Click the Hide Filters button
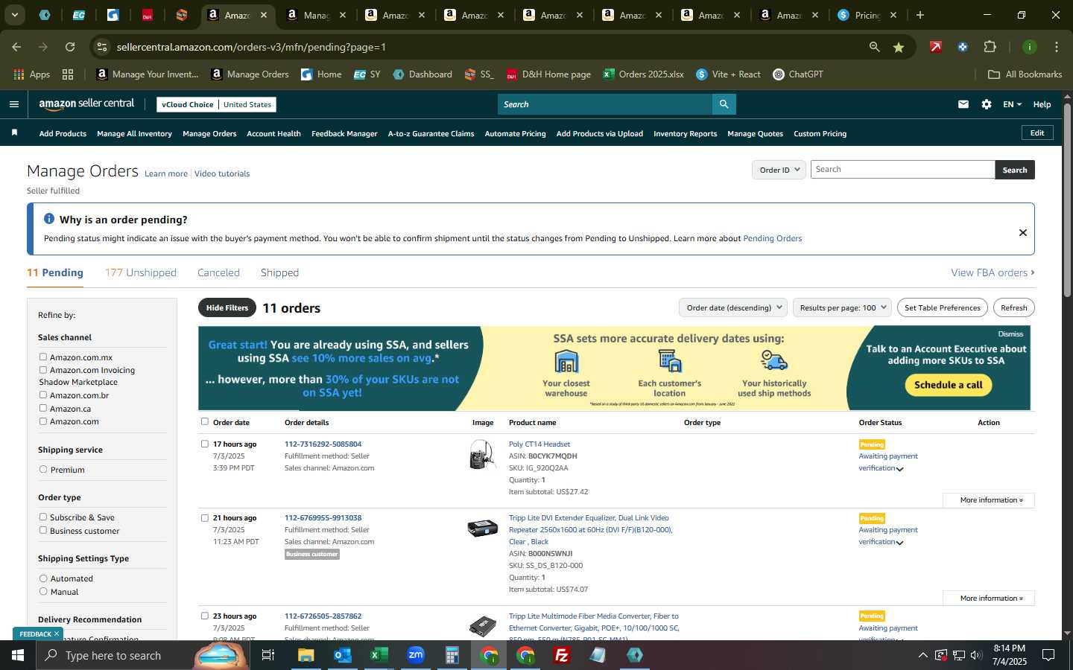This screenshot has width=1073, height=670. pyautogui.click(x=227, y=307)
